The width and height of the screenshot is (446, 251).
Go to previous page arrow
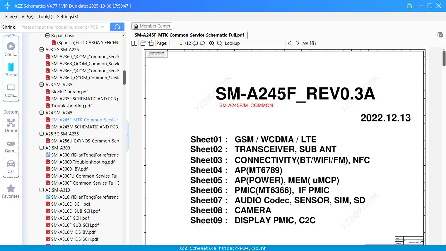tap(195, 43)
